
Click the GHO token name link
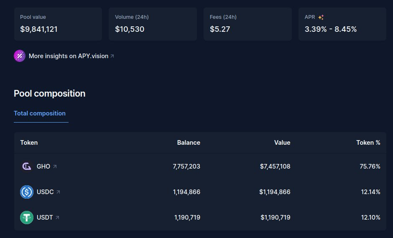[x=43, y=166]
